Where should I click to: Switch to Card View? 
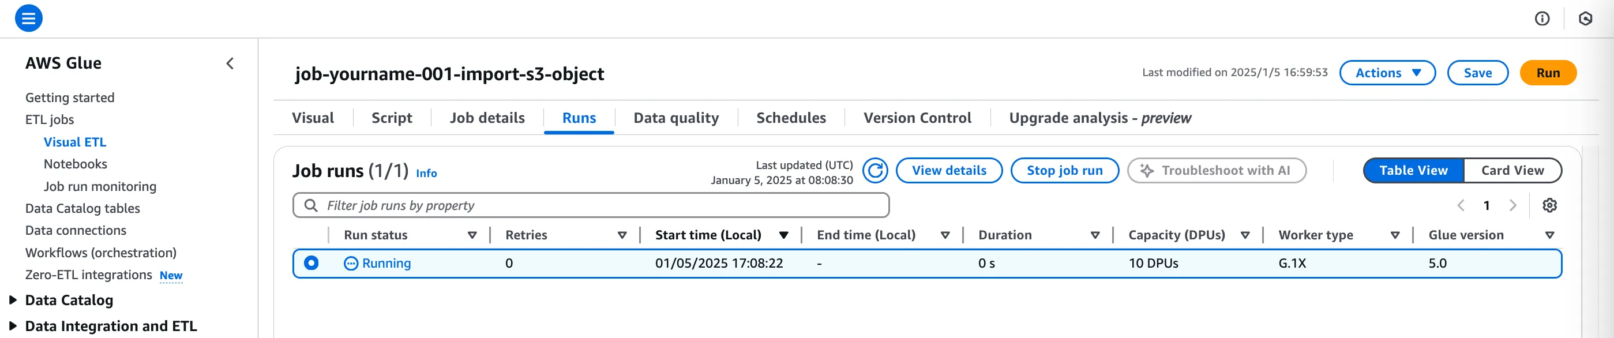[1512, 170]
